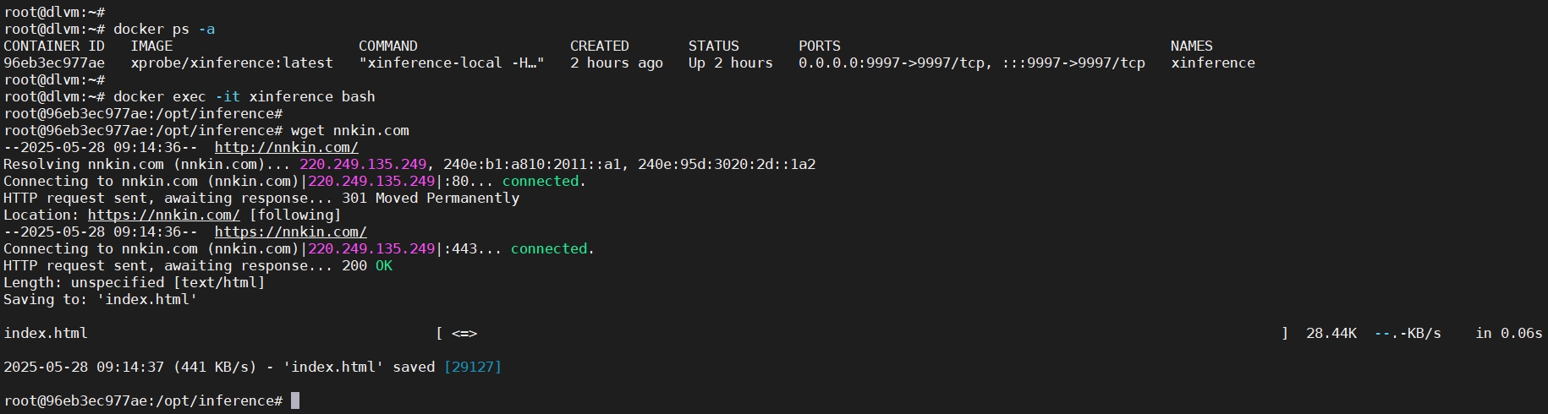The height and width of the screenshot is (414, 1548).
Task: Click the magenta IP address on the Resolving line
Action: [363, 164]
